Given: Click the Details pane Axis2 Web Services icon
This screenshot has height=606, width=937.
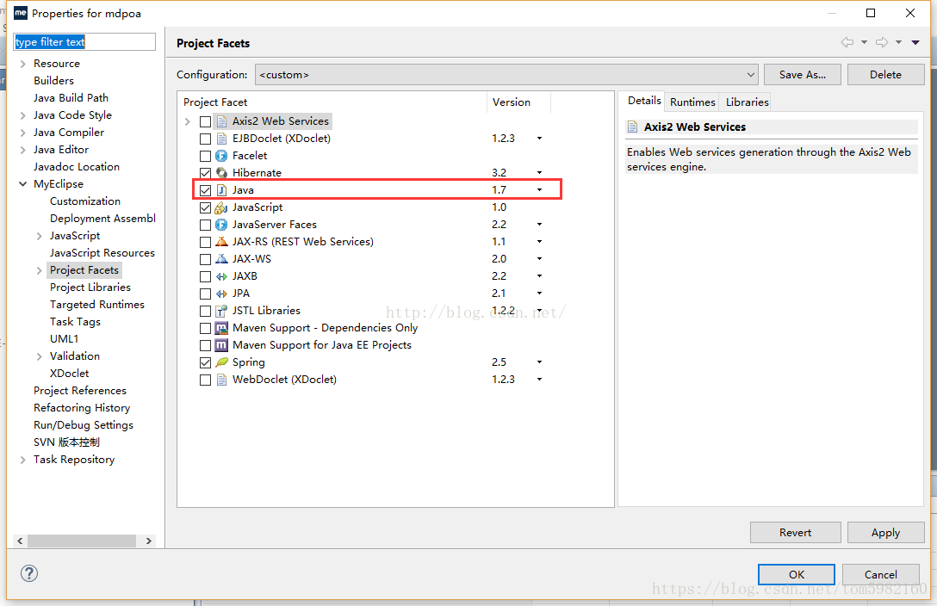Looking at the screenshot, I should [x=633, y=127].
